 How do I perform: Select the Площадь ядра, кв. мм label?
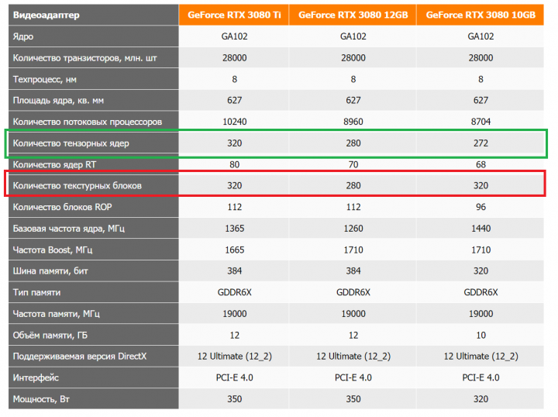58,101
